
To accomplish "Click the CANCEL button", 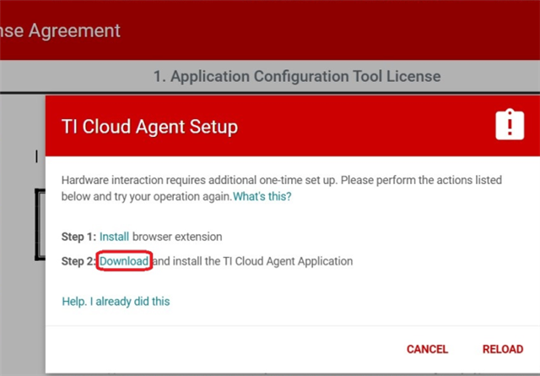I will pyautogui.click(x=427, y=349).
